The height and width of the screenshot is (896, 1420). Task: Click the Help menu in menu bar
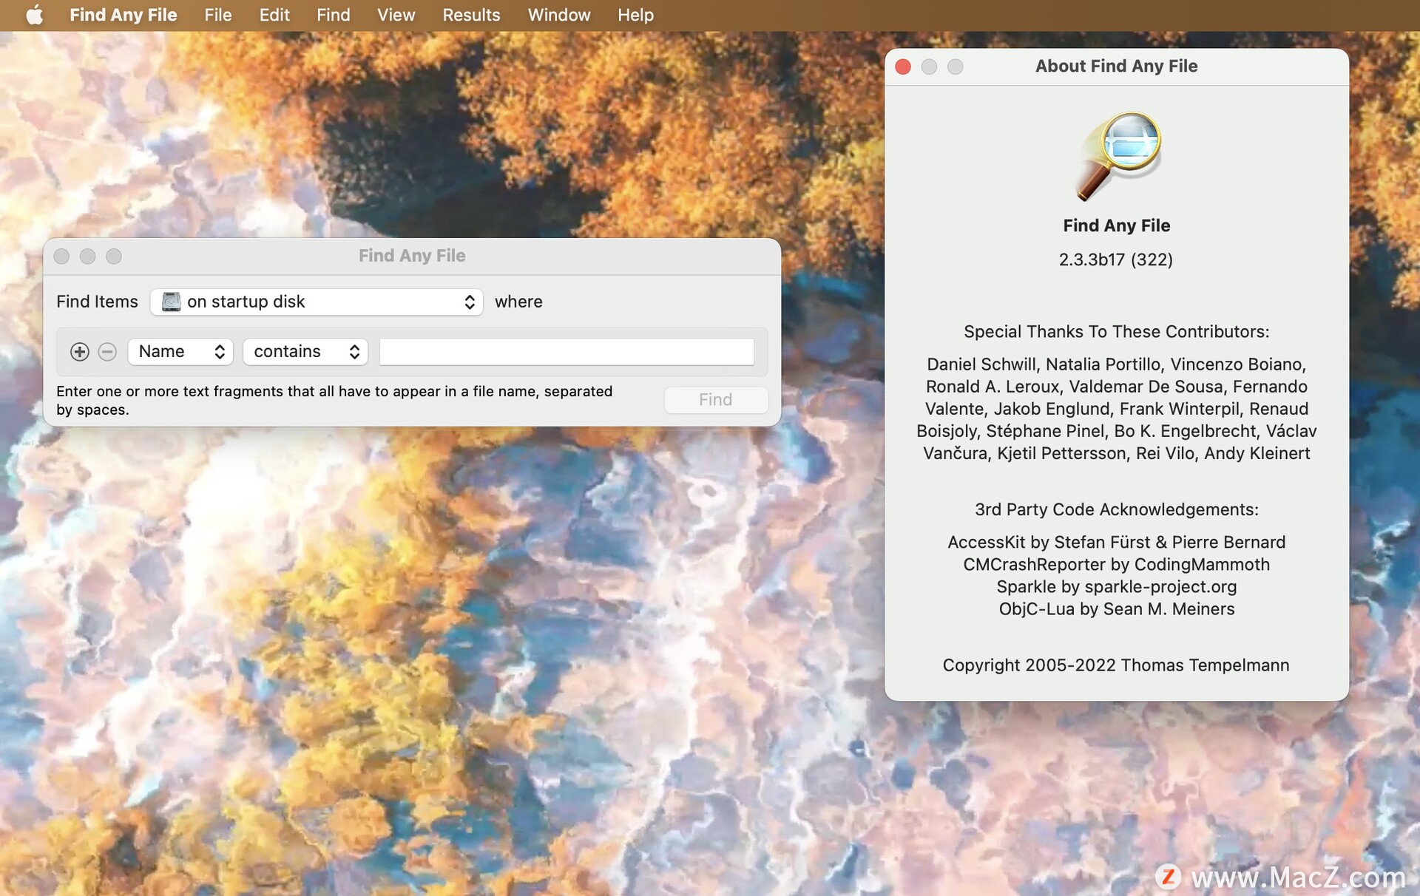tap(635, 16)
